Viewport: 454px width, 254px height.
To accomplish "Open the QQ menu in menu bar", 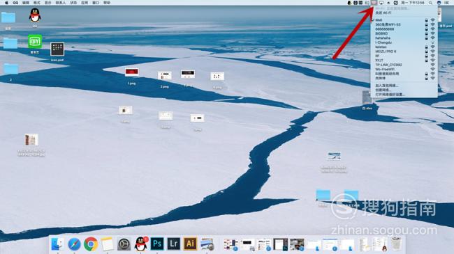I will click(15, 3).
